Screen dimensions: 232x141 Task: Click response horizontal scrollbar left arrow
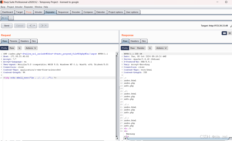(x=125, y=139)
